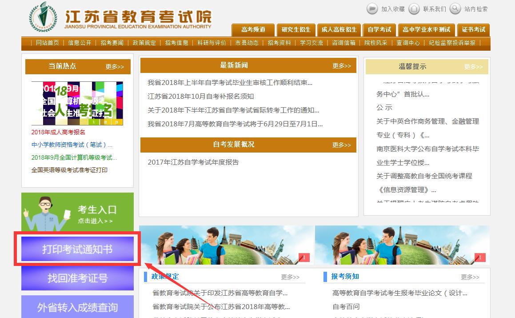515x318 pixels.
Task: Open 外省转入成绩查询 button
Action: coord(77,307)
